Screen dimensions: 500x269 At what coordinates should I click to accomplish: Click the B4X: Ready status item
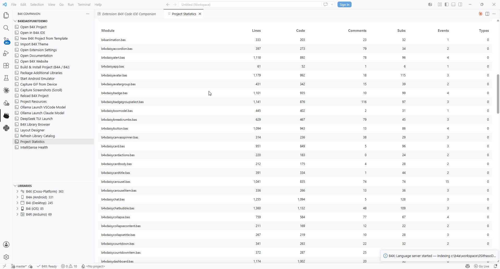click(x=47, y=266)
